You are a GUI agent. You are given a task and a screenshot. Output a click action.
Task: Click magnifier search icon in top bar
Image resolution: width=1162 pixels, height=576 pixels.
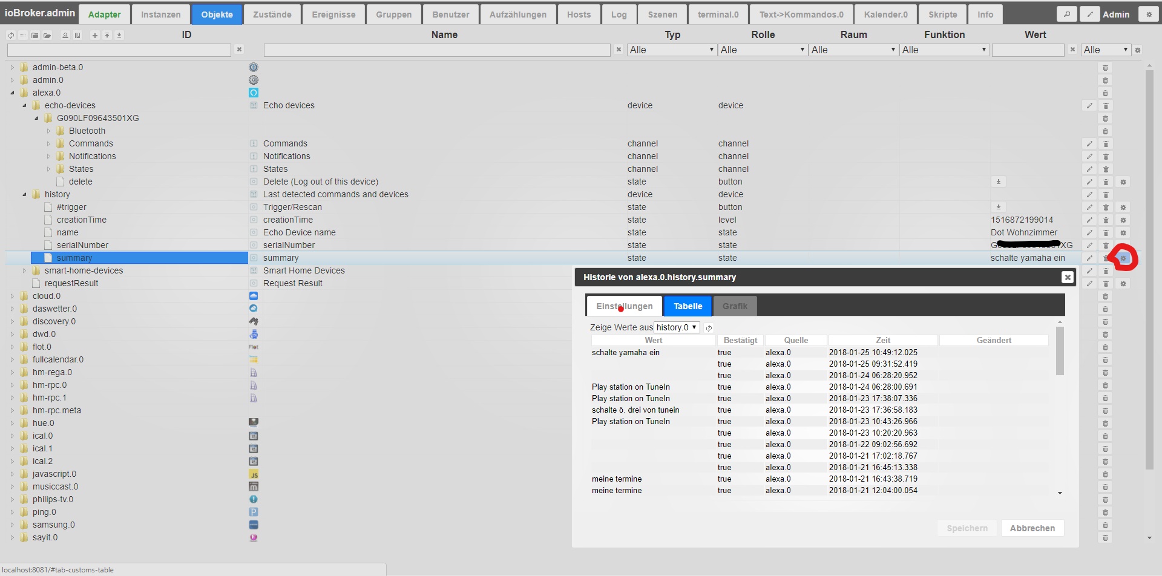[1066, 15]
